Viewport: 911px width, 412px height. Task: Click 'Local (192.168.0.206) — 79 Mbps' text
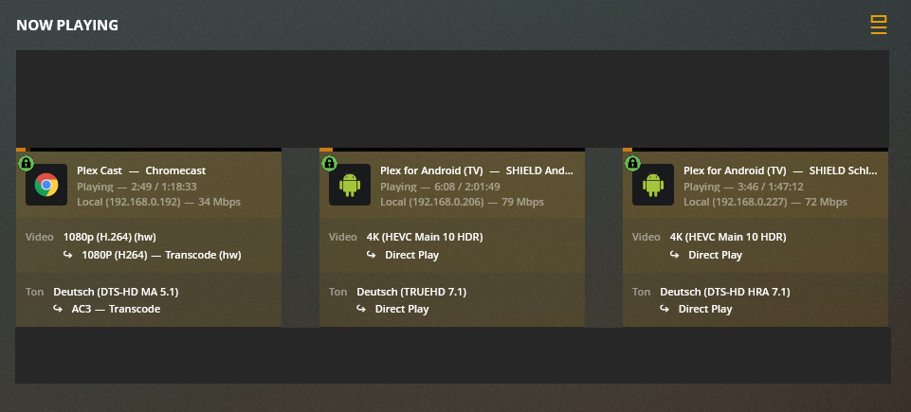coord(462,202)
